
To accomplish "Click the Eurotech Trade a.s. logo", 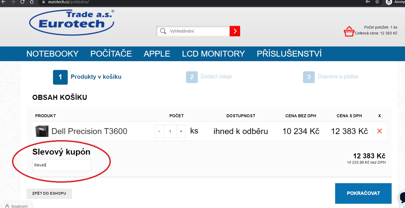I will tap(72, 23).
